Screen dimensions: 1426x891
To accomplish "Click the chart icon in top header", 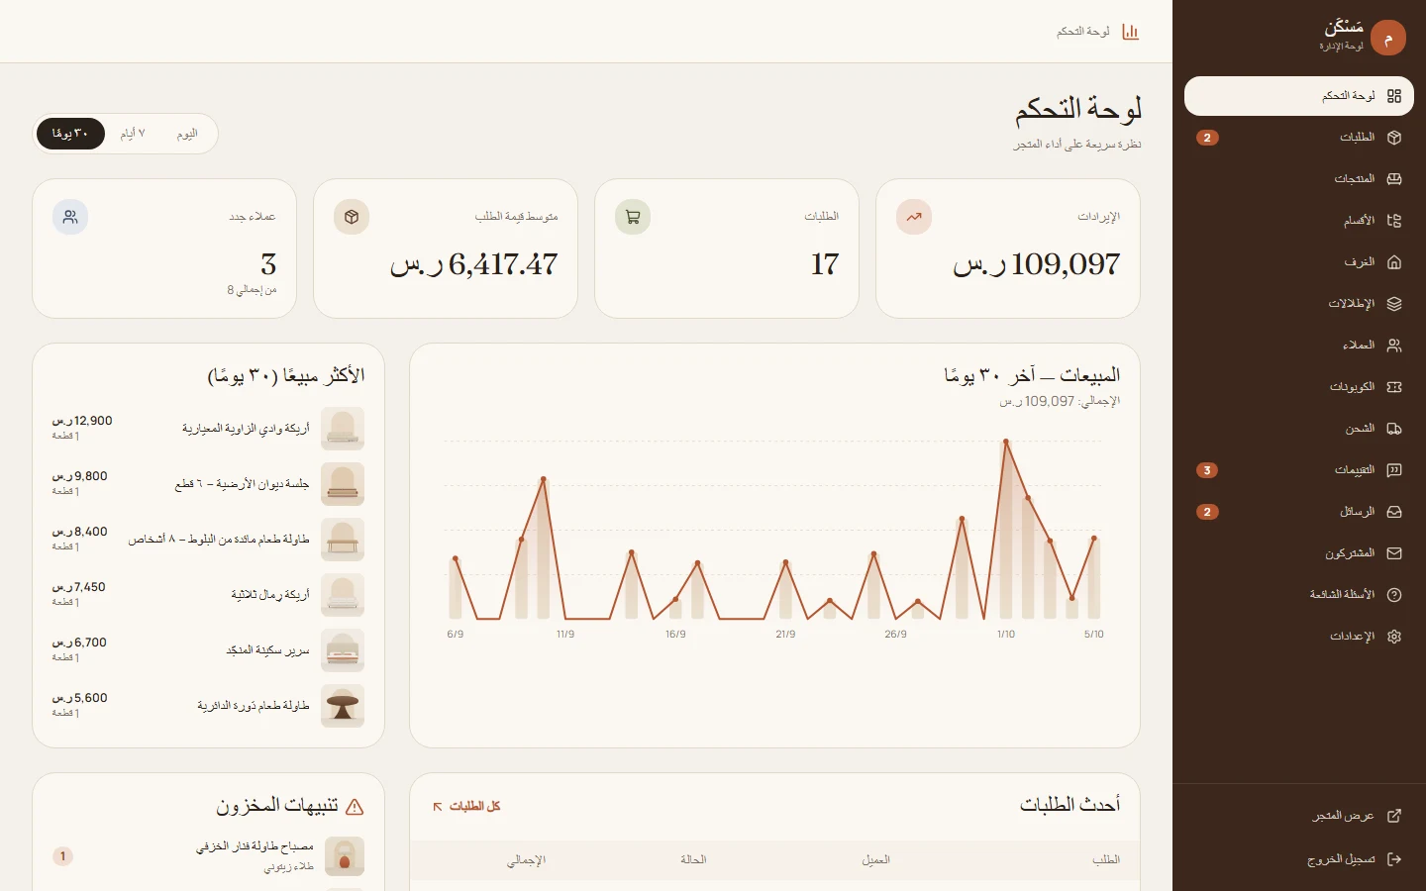I will [1130, 32].
